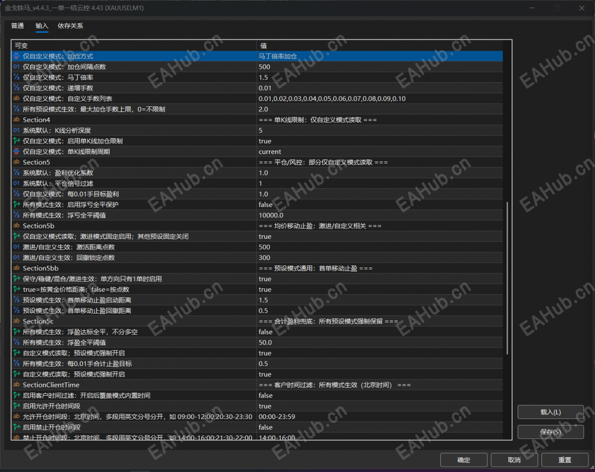Click the fraction icon beside 递增手数 row
This screenshot has height=472, width=595.
16,88
